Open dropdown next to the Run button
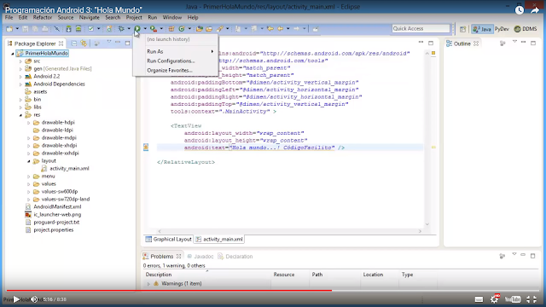This screenshot has height=307, width=546. click(x=145, y=29)
